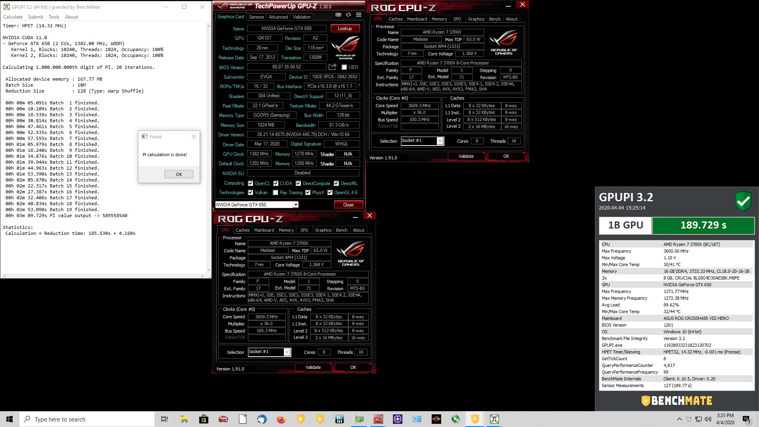Expand Socket #1 dropdown in upper-right CPU-Z
The image size is (759, 427).
point(440,141)
